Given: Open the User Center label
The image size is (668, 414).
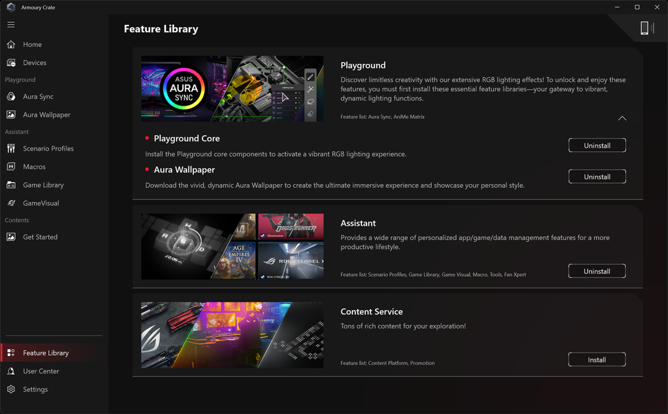Looking at the screenshot, I should click(41, 371).
